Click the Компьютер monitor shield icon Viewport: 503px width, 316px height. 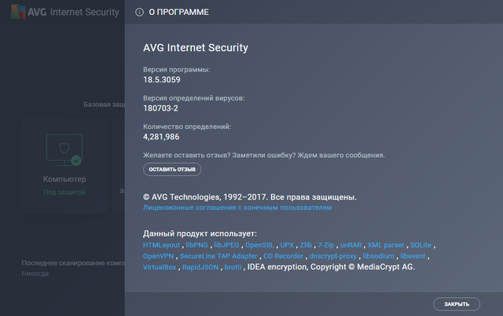point(61,149)
